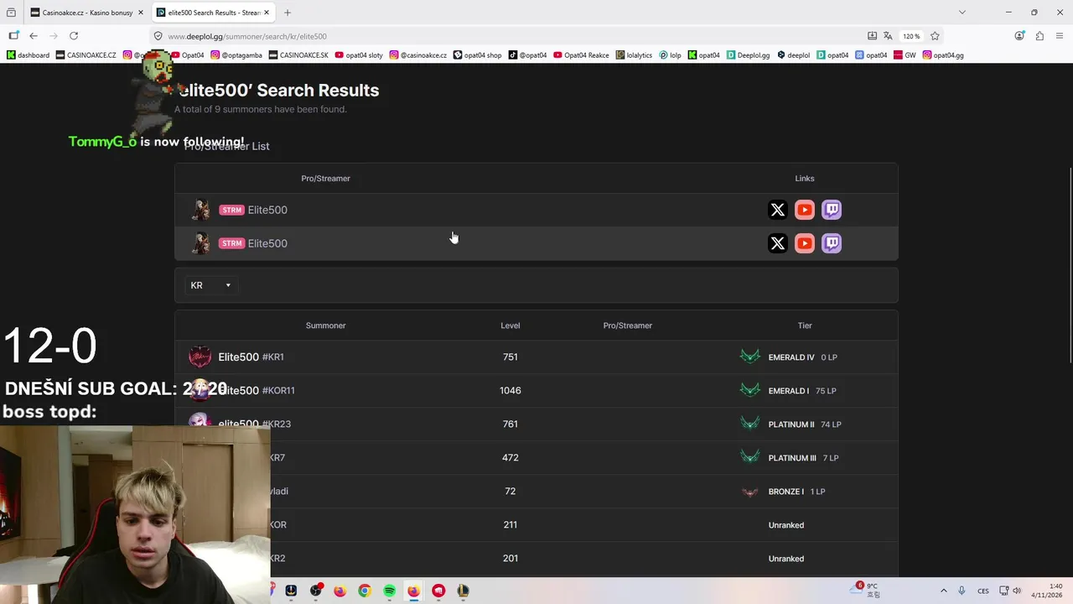Viewport: 1073px width, 604px height.
Task: Open the opat04 shop bookmark
Action: click(x=478, y=55)
